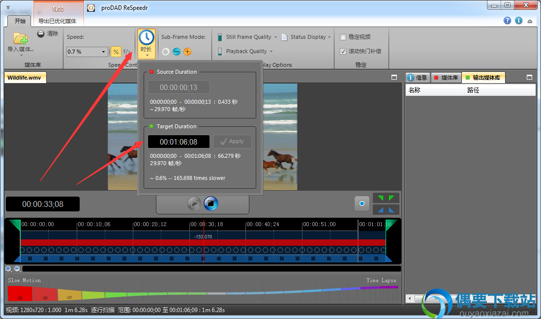Click the 00:00:40;24 timeline ruler label
This screenshot has height=319, width=541.
tap(263, 224)
